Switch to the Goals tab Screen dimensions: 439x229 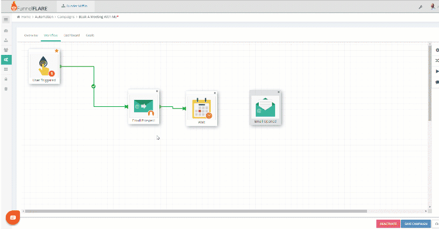click(x=90, y=36)
